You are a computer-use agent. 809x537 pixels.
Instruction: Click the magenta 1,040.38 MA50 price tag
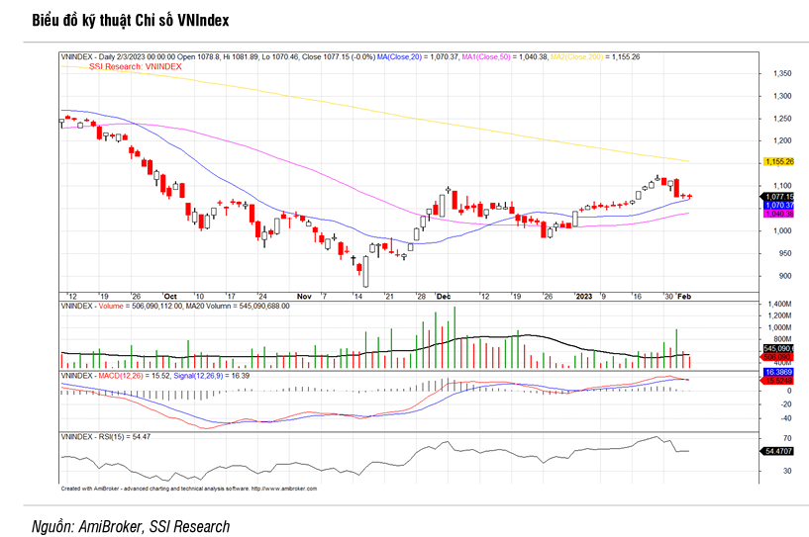[778, 214]
